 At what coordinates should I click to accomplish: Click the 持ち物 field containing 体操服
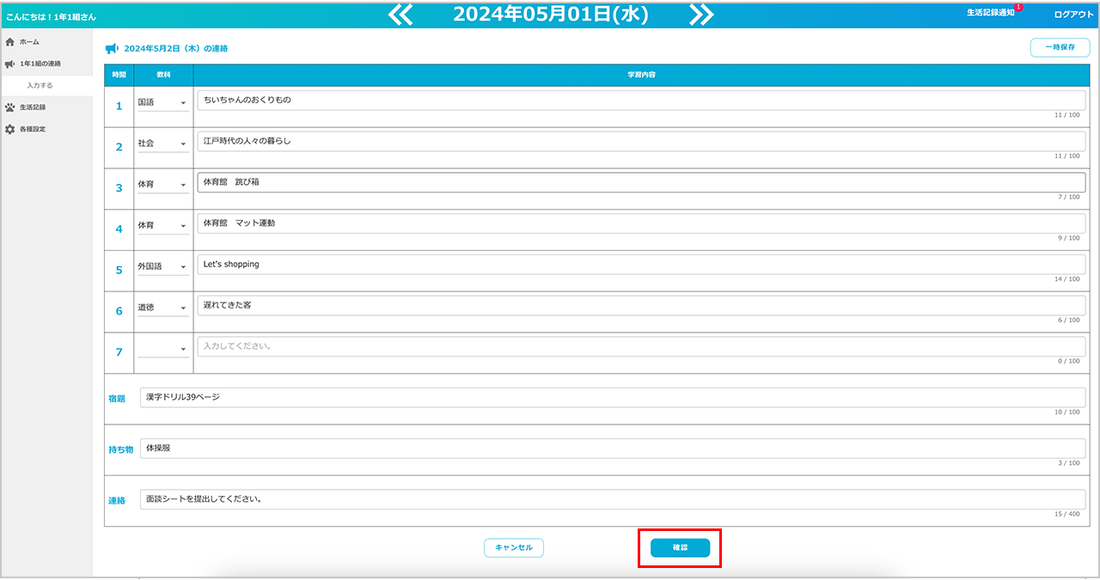[612, 448]
